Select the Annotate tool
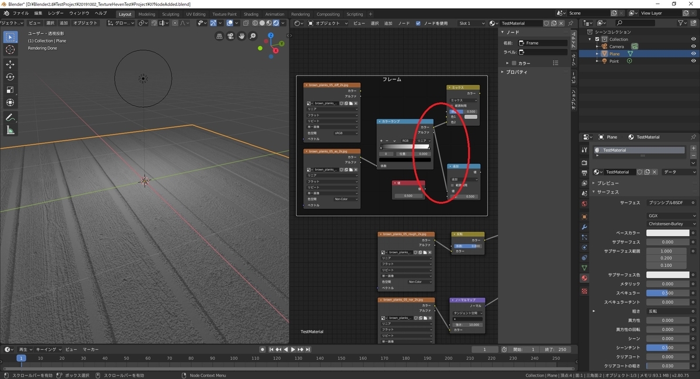The image size is (700, 379). pos(10,117)
